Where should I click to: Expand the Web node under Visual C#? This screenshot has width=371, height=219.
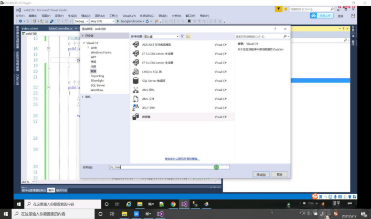click(x=88, y=48)
